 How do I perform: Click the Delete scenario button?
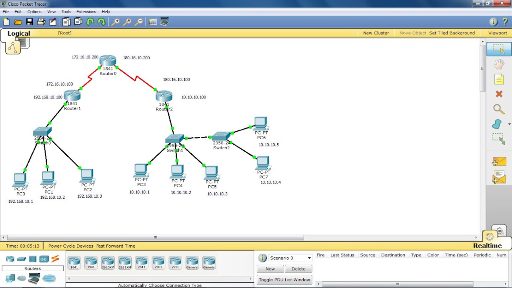tap(298, 269)
